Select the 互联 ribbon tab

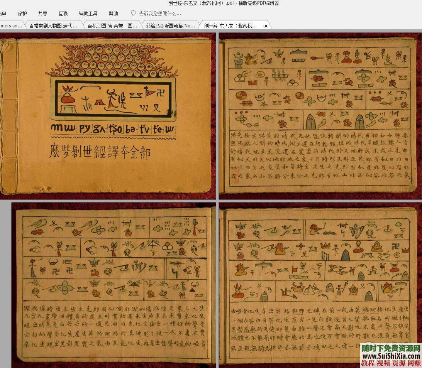click(x=63, y=14)
